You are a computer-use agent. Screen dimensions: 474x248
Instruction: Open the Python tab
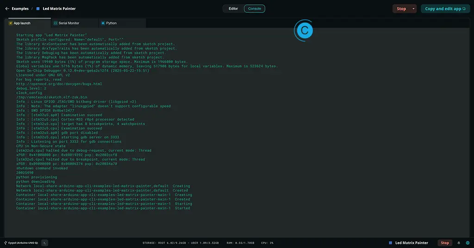coord(122,23)
